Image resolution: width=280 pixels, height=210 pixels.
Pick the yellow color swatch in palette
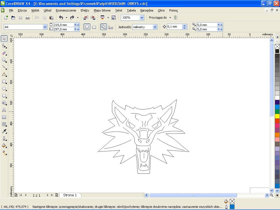pos(277,116)
